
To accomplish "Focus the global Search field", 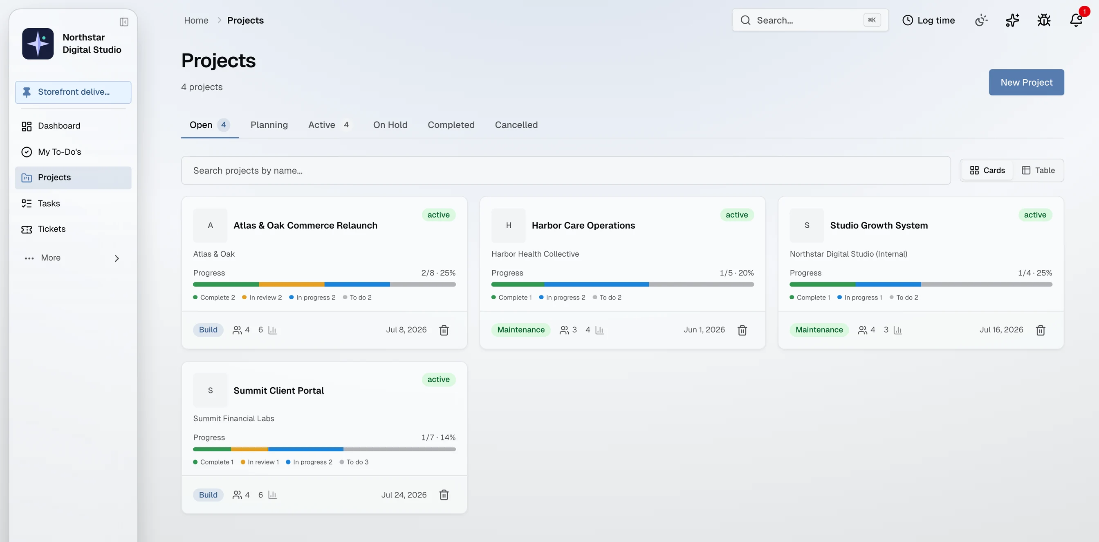I will click(x=810, y=20).
